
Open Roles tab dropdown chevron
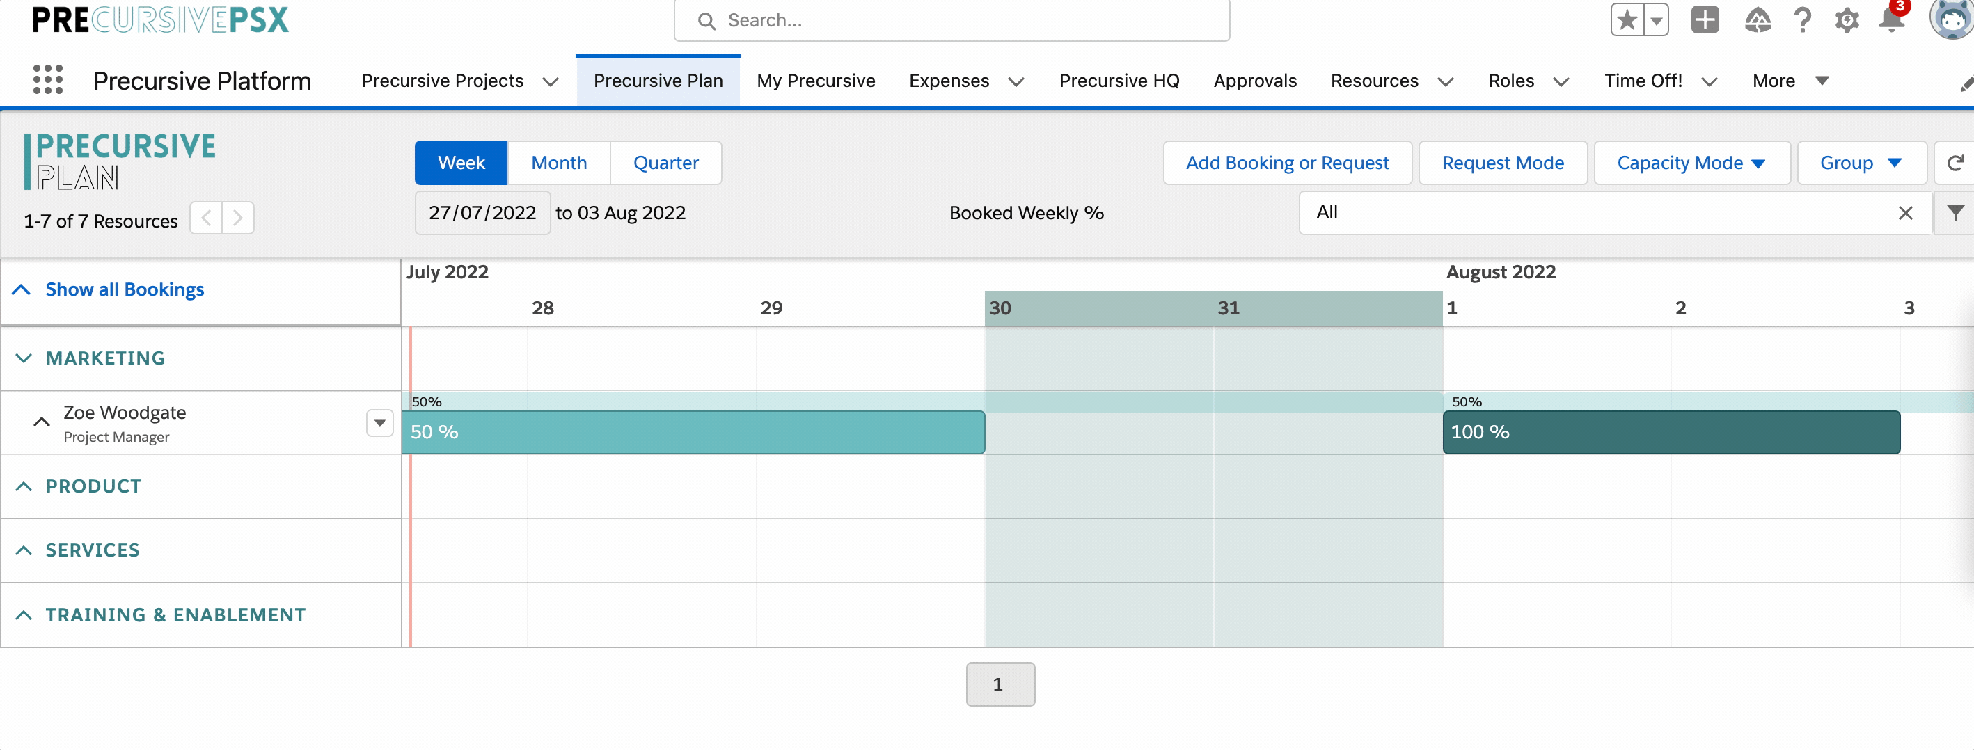[1561, 81]
